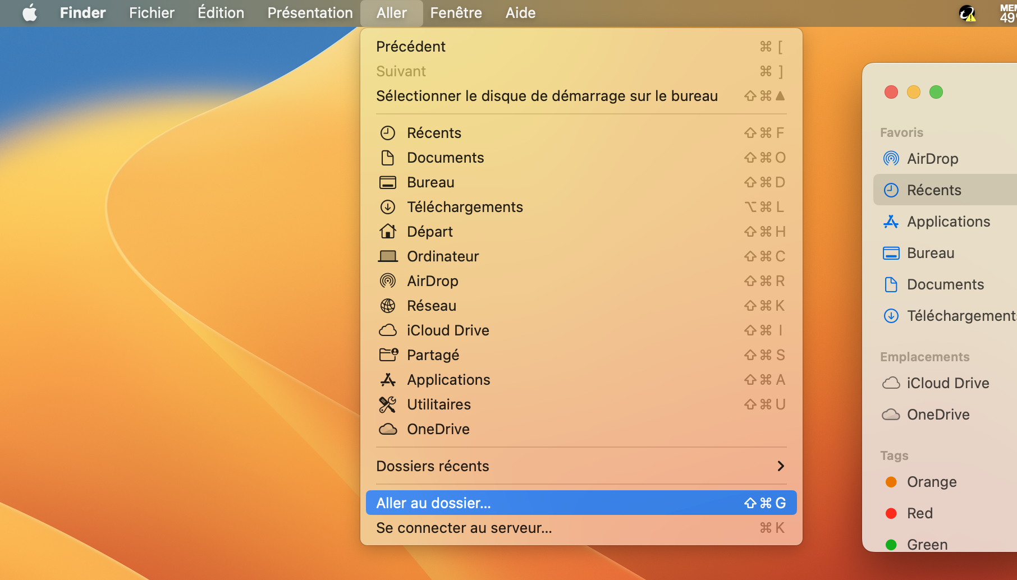The image size is (1017, 580).
Task: Open iCloud Drive in sidebar Emplacements
Action: coord(947,383)
